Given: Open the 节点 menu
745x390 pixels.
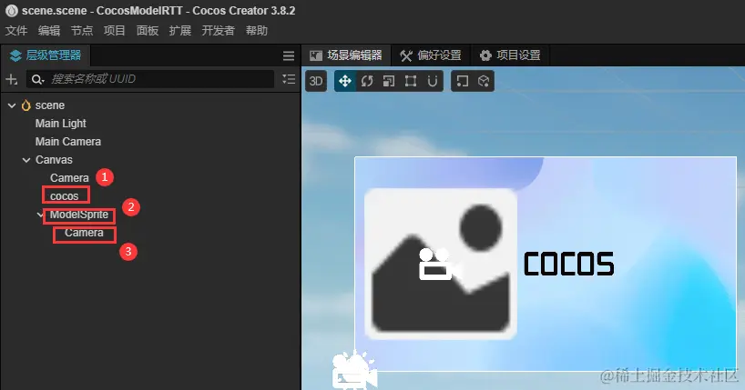Looking at the screenshot, I should tap(82, 31).
